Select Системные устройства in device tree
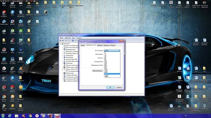The image size is (211, 118). pyautogui.click(x=72, y=77)
